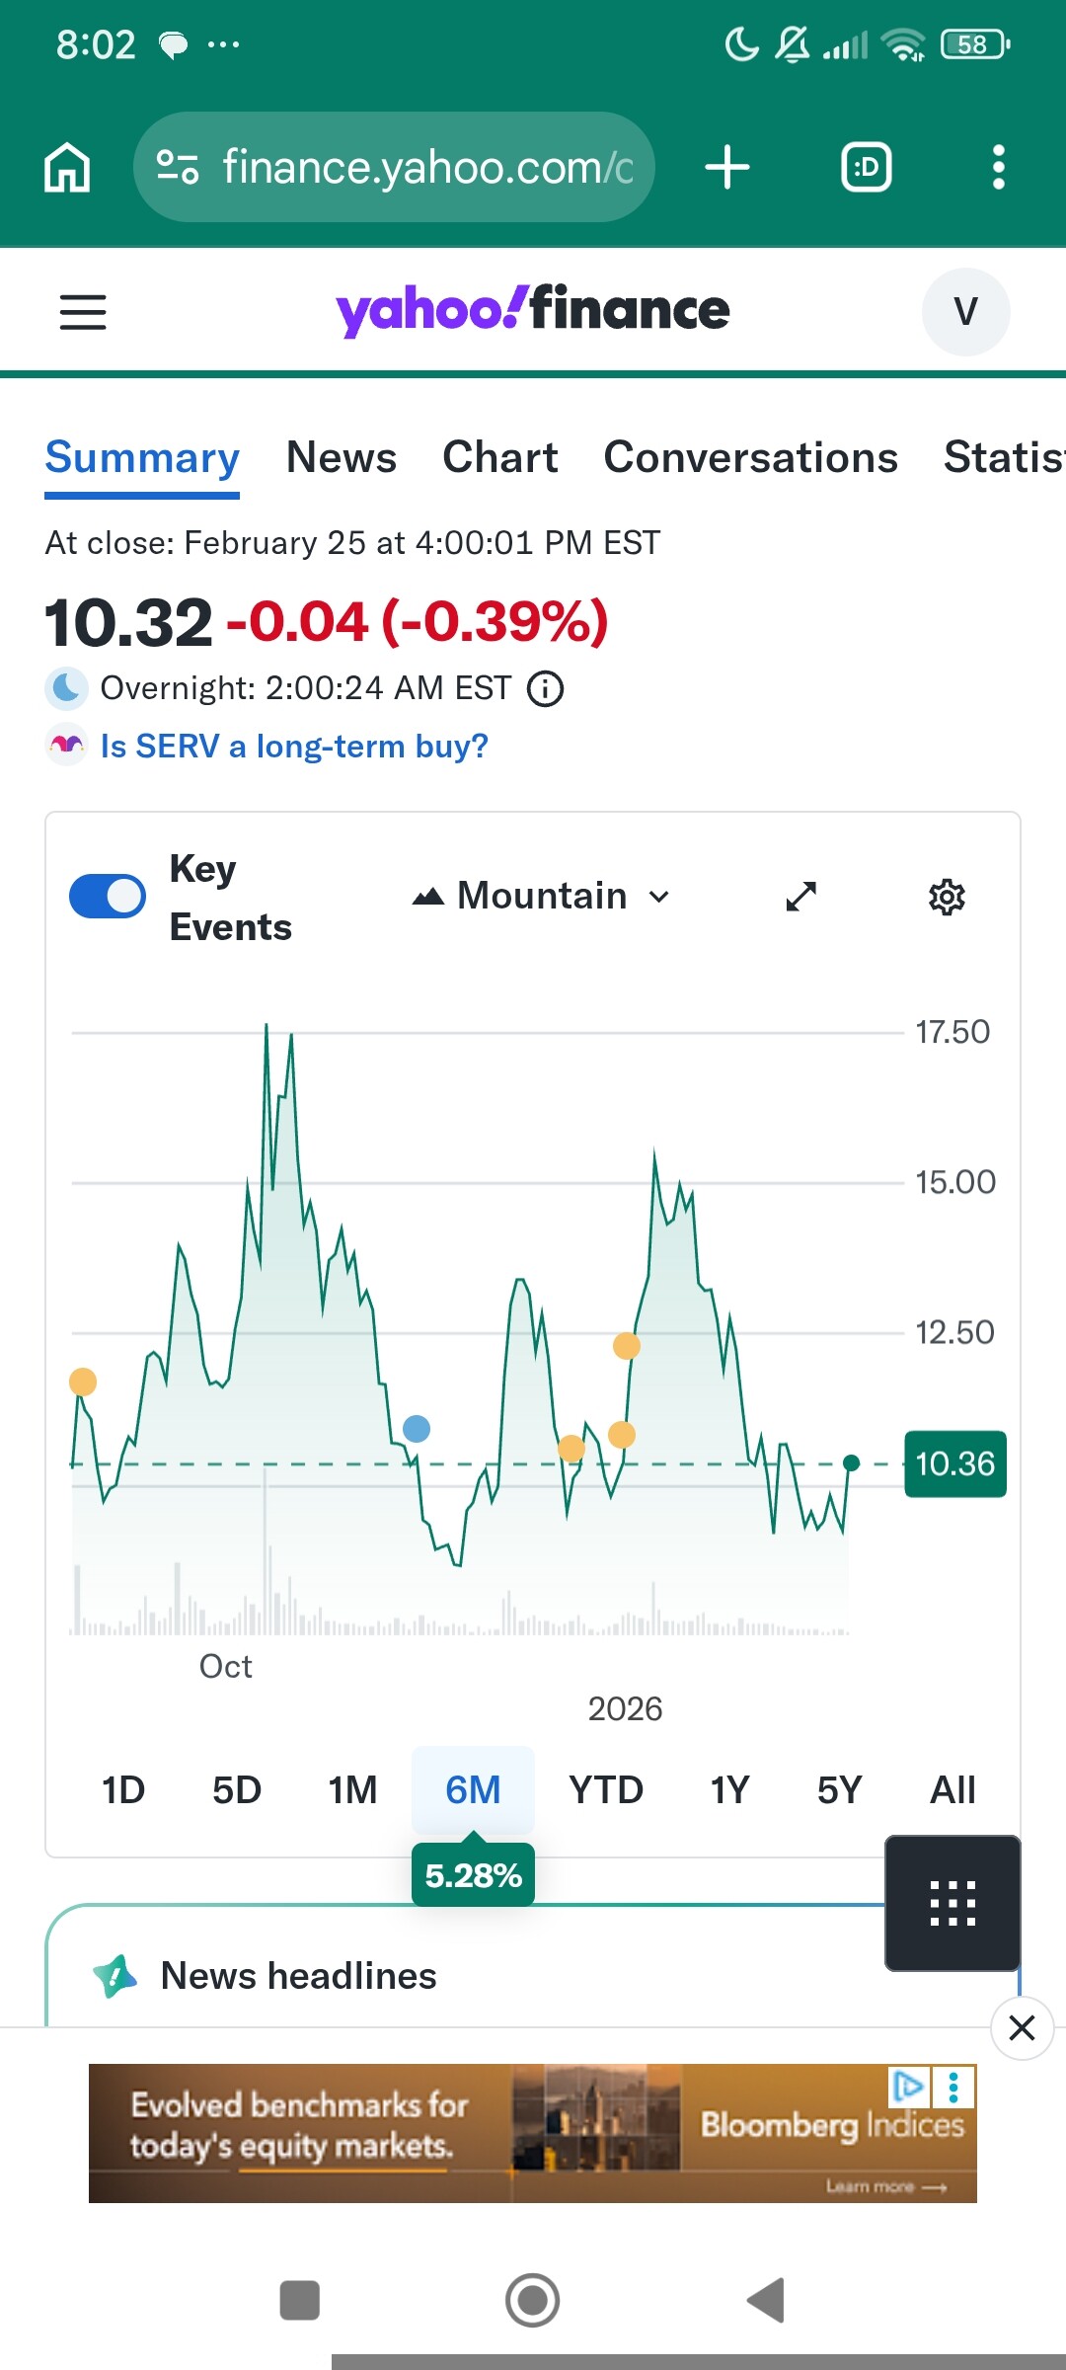This screenshot has height=2370, width=1066.
Task: Select the 1M chart range
Action: pyautogui.click(x=352, y=1789)
